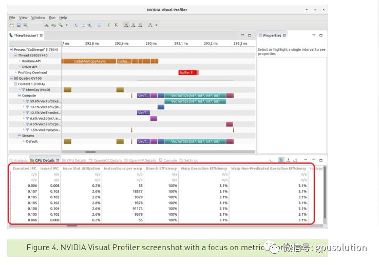The height and width of the screenshot is (265, 379).
Task: Open the Help menu
Action: pos(63,17)
